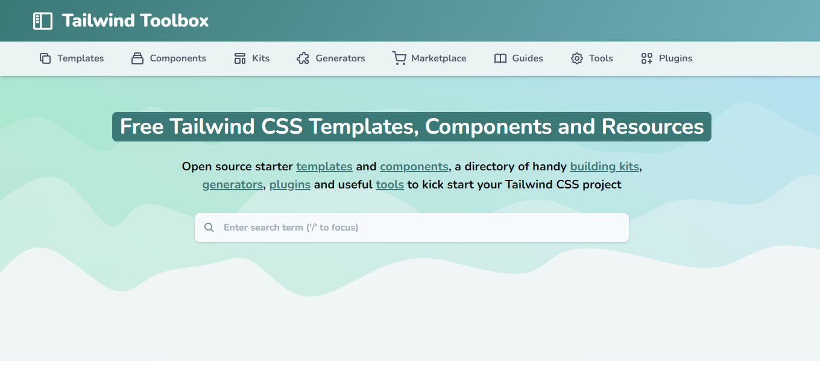Viewport: 820px width, 366px height.
Task: Select Tools in the navigation bar
Action: click(601, 58)
